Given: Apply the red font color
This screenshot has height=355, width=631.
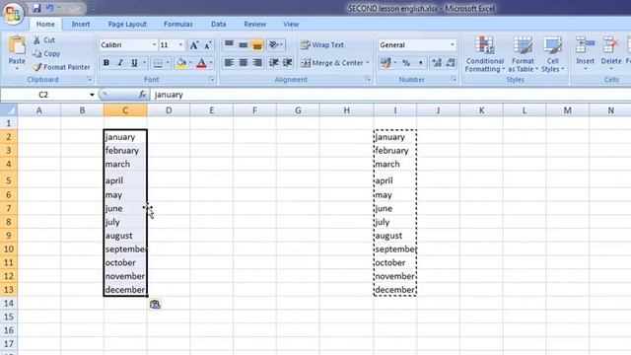Looking at the screenshot, I should [201, 63].
